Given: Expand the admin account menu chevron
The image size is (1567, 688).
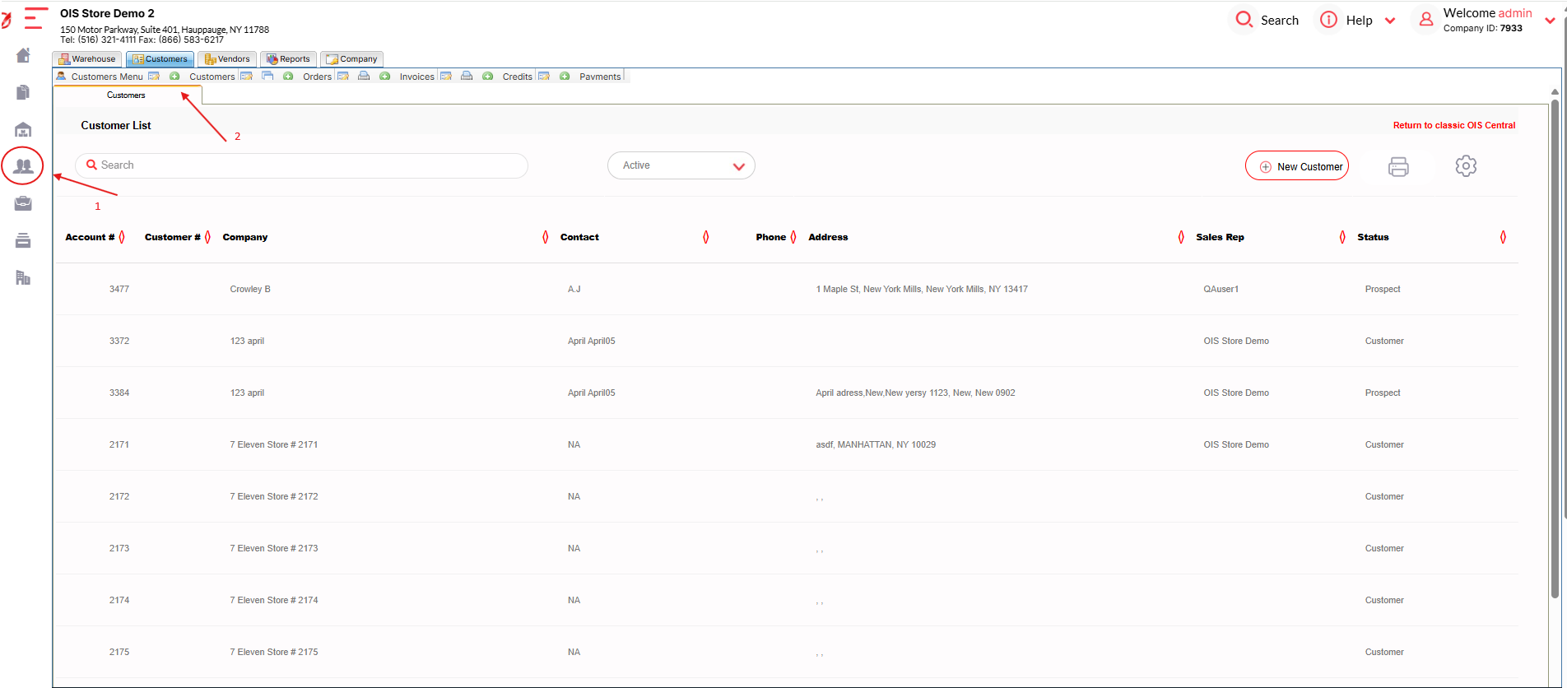Looking at the screenshot, I should (1550, 21).
